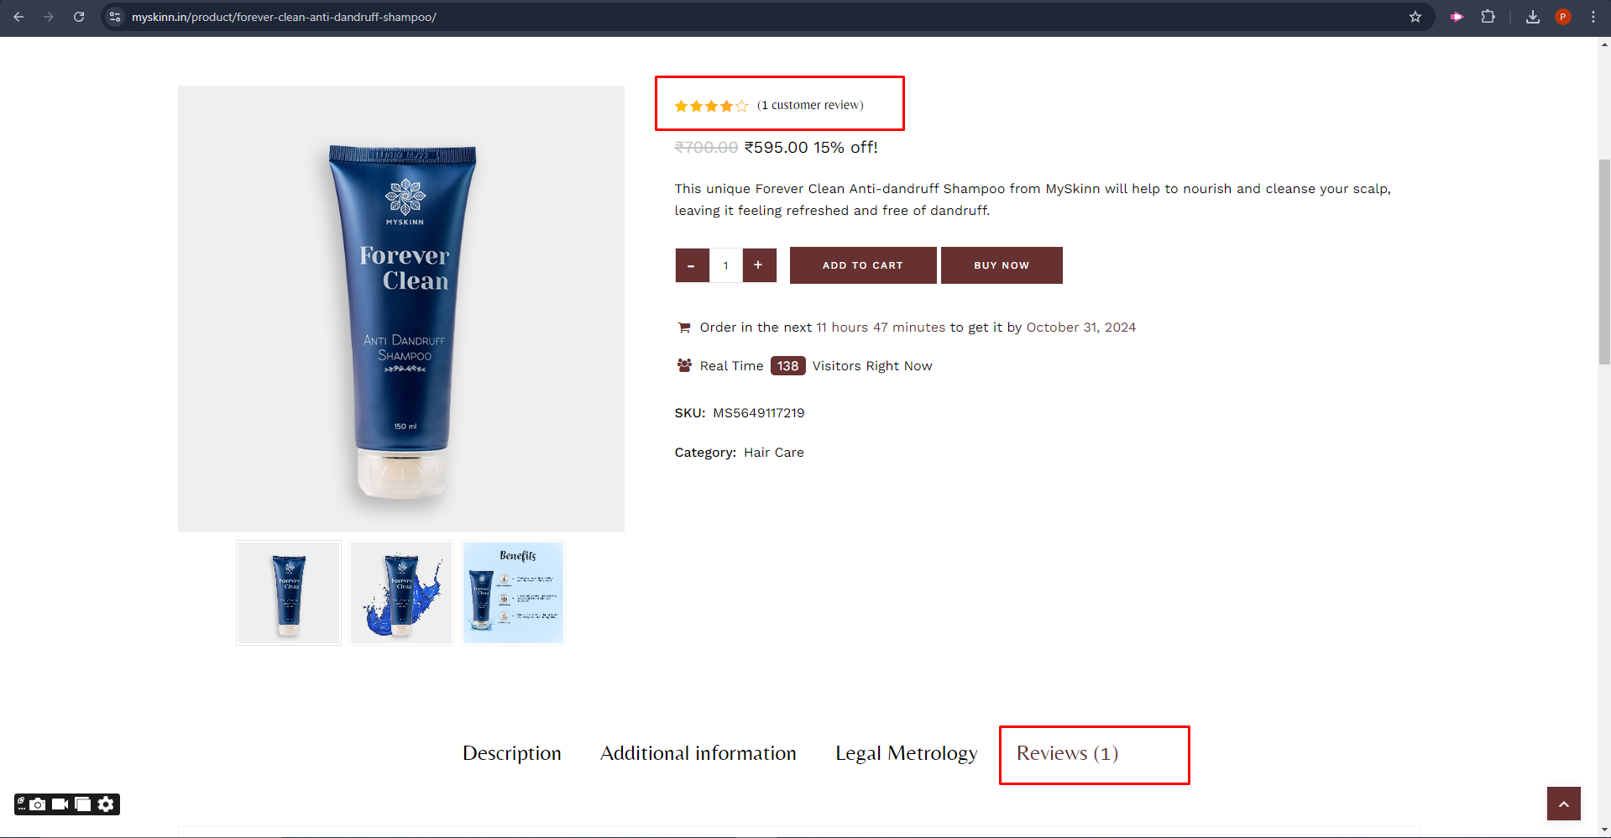Switch to Additional information tab

[x=698, y=753]
